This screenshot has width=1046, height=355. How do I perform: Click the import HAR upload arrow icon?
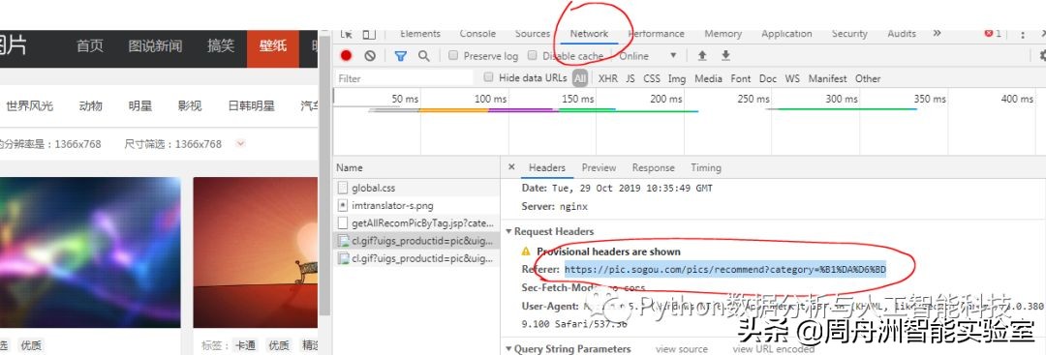(x=702, y=56)
